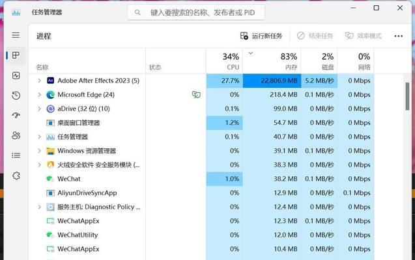415x260 pixels.
Task: Click the 22,806.9 MB memory cell
Action: pyautogui.click(x=272, y=81)
